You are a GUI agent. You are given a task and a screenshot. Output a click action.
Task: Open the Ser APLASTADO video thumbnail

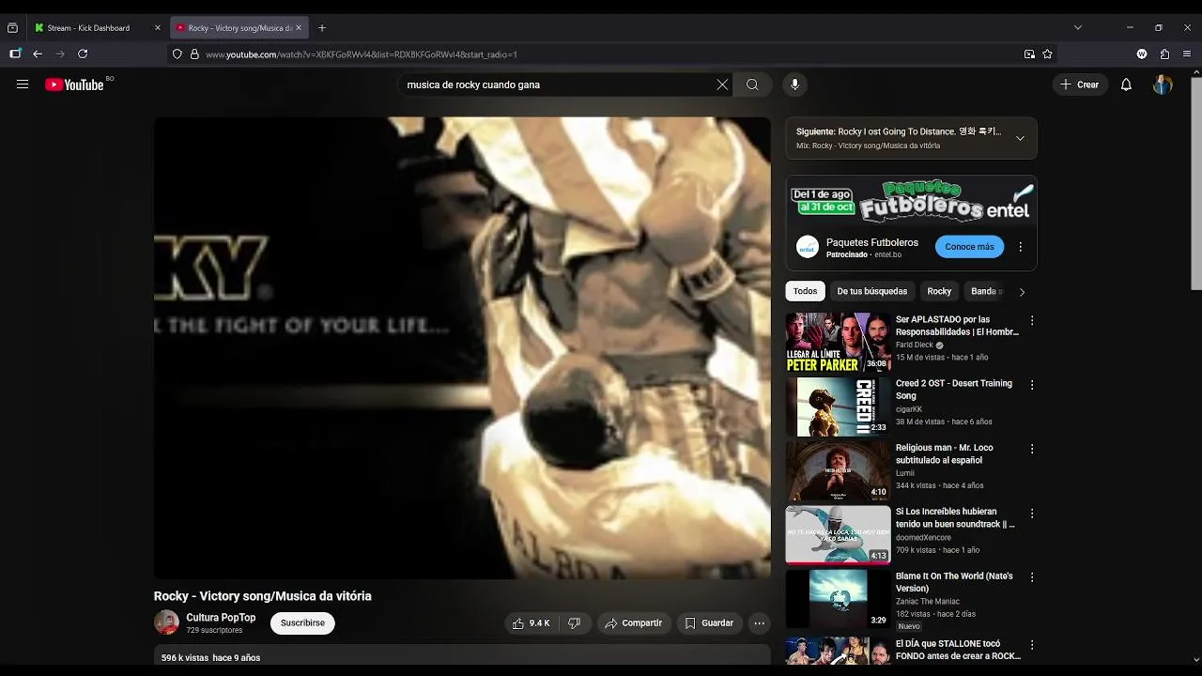coord(839,343)
